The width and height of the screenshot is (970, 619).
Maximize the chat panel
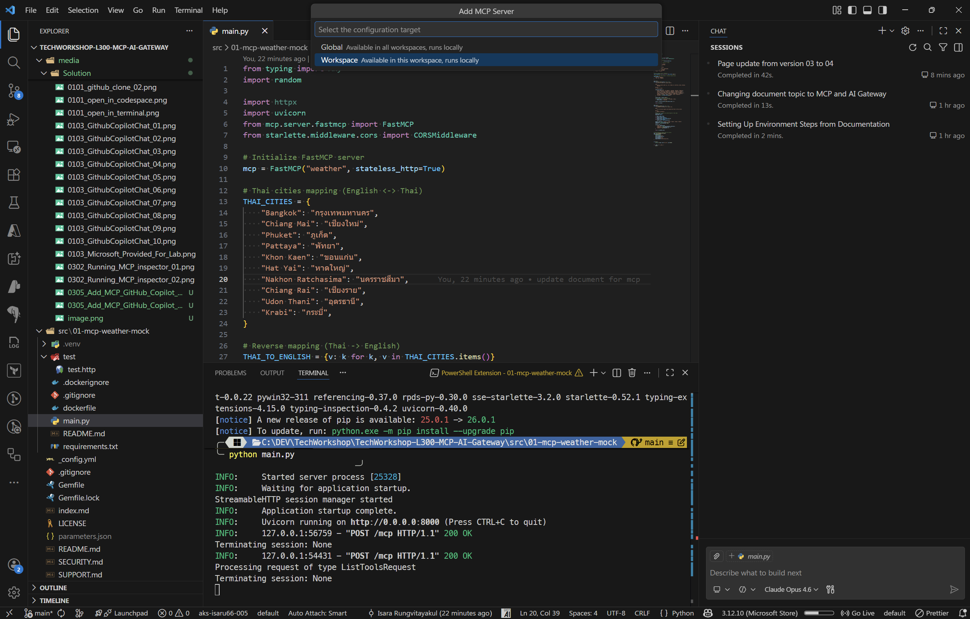(x=943, y=31)
